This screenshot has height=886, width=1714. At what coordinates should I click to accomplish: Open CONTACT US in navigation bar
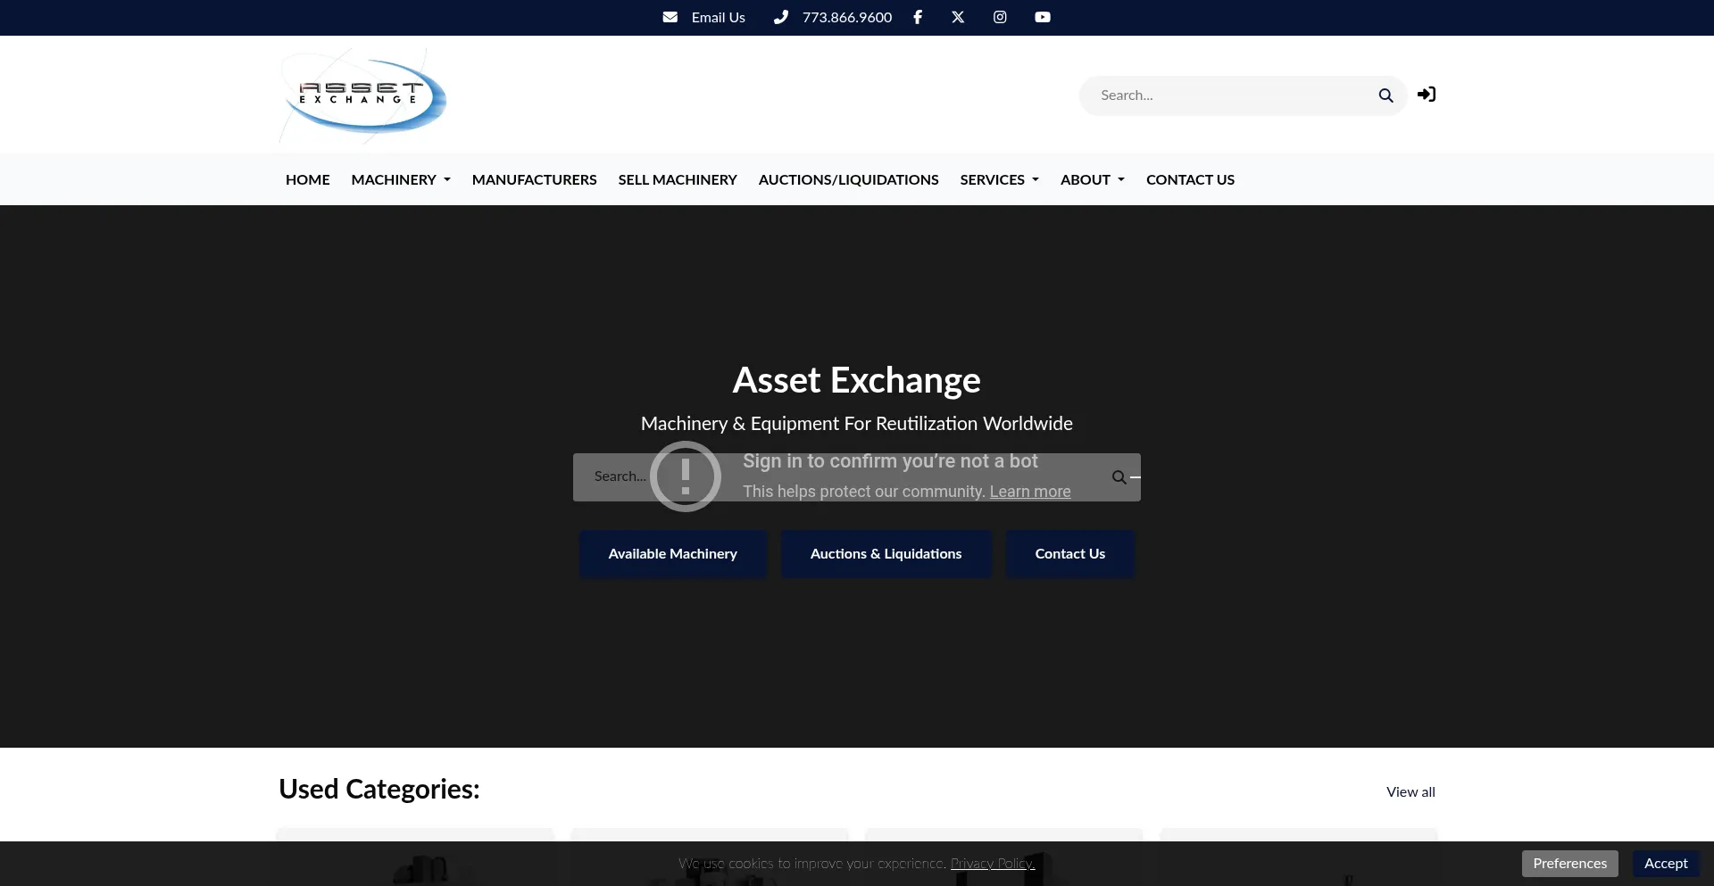1190,179
